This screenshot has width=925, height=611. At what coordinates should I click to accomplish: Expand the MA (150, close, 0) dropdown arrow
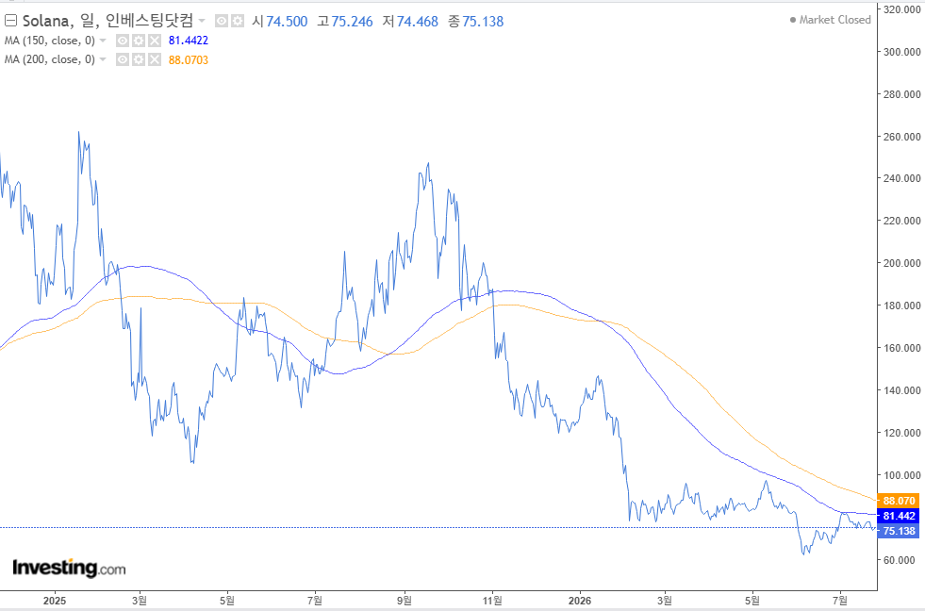click(103, 41)
